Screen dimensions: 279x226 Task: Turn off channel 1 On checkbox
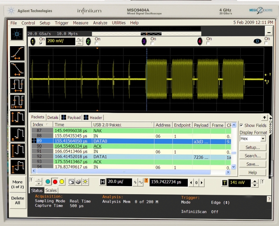41,43
